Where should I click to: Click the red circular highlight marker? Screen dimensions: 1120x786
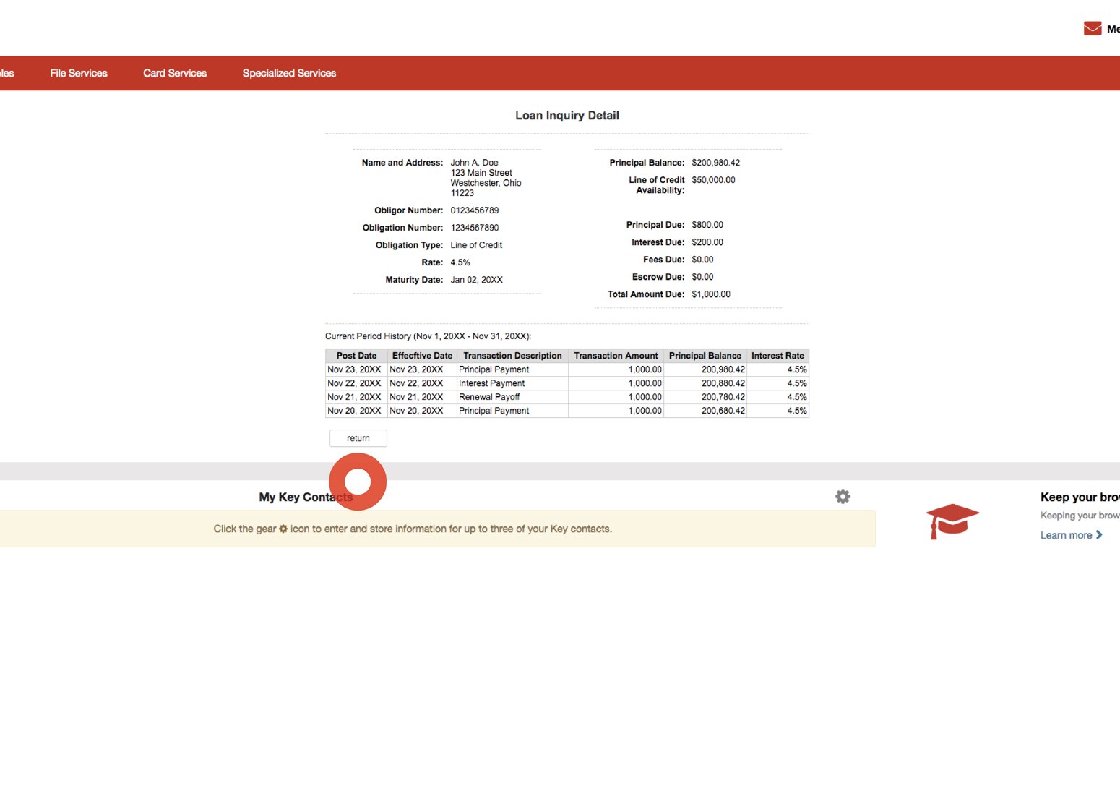(x=358, y=481)
